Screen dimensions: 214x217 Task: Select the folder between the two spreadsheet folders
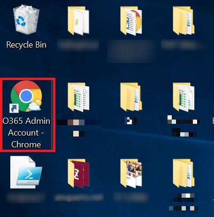[x=131, y=97]
